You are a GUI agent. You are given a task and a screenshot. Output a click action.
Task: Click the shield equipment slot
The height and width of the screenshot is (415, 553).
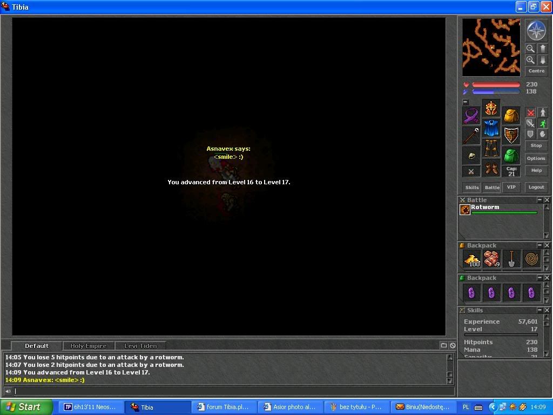point(511,136)
